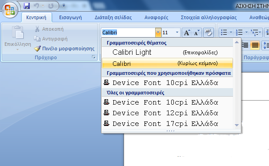Activate Πινέλο μορφοποίησης format painter

[x=64, y=49]
